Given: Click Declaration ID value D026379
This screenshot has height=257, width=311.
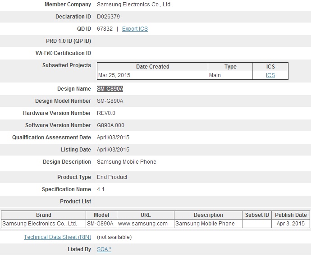Looking at the screenshot, I should click(x=108, y=17).
